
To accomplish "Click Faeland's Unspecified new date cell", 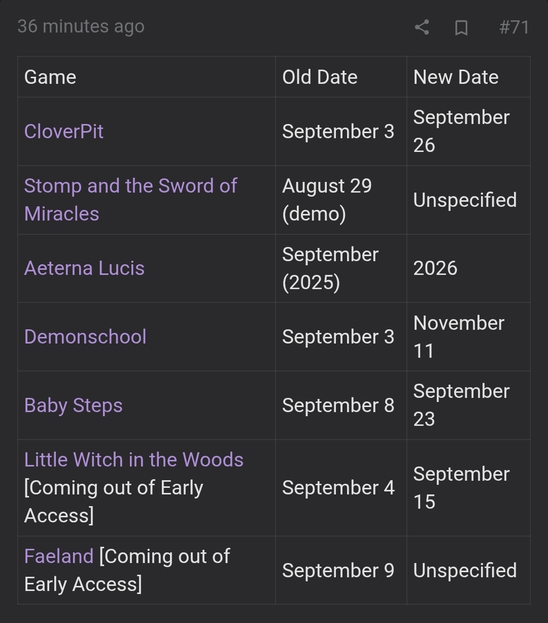I will tap(468, 571).
